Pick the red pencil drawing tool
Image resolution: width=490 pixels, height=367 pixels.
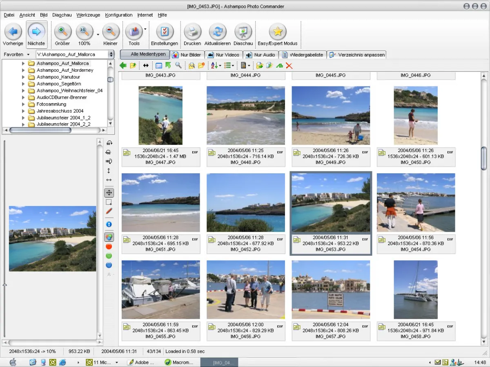tap(109, 211)
